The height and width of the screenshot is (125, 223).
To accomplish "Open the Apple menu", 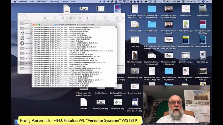I will [15, 1].
